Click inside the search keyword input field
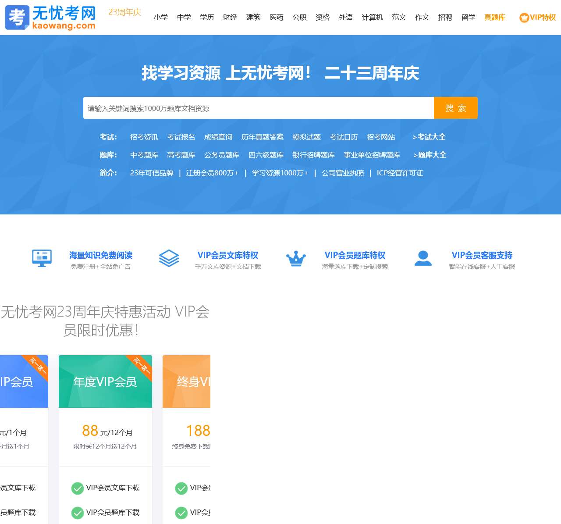 259,108
